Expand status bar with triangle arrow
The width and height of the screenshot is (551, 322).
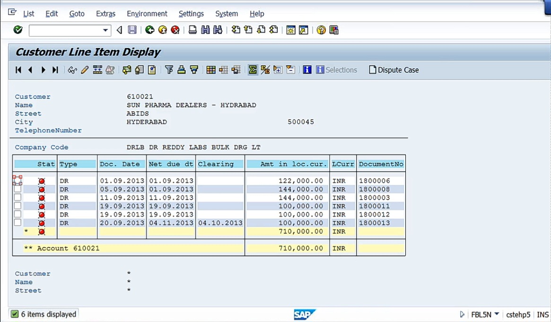(462, 314)
